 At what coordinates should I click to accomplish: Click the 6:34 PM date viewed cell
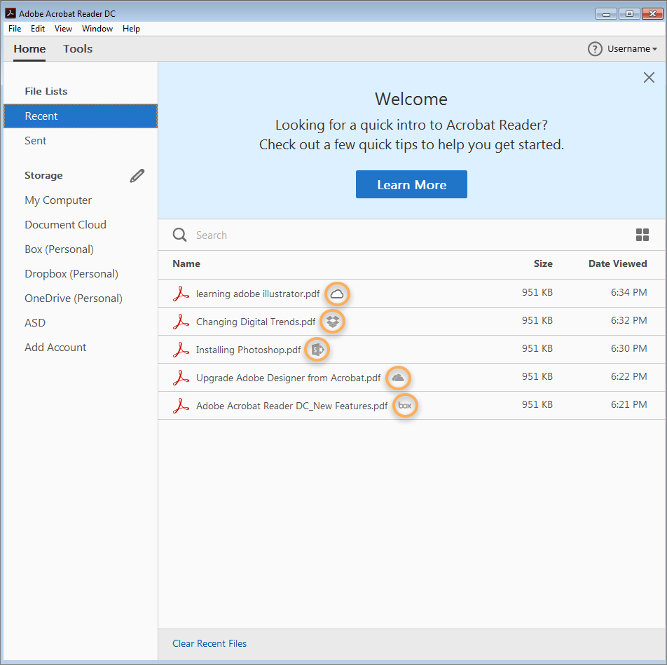pos(628,292)
